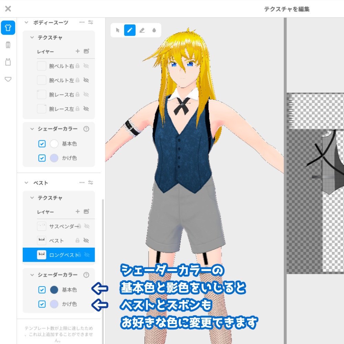Switch to the pants category icon in sidebar

[8, 45]
